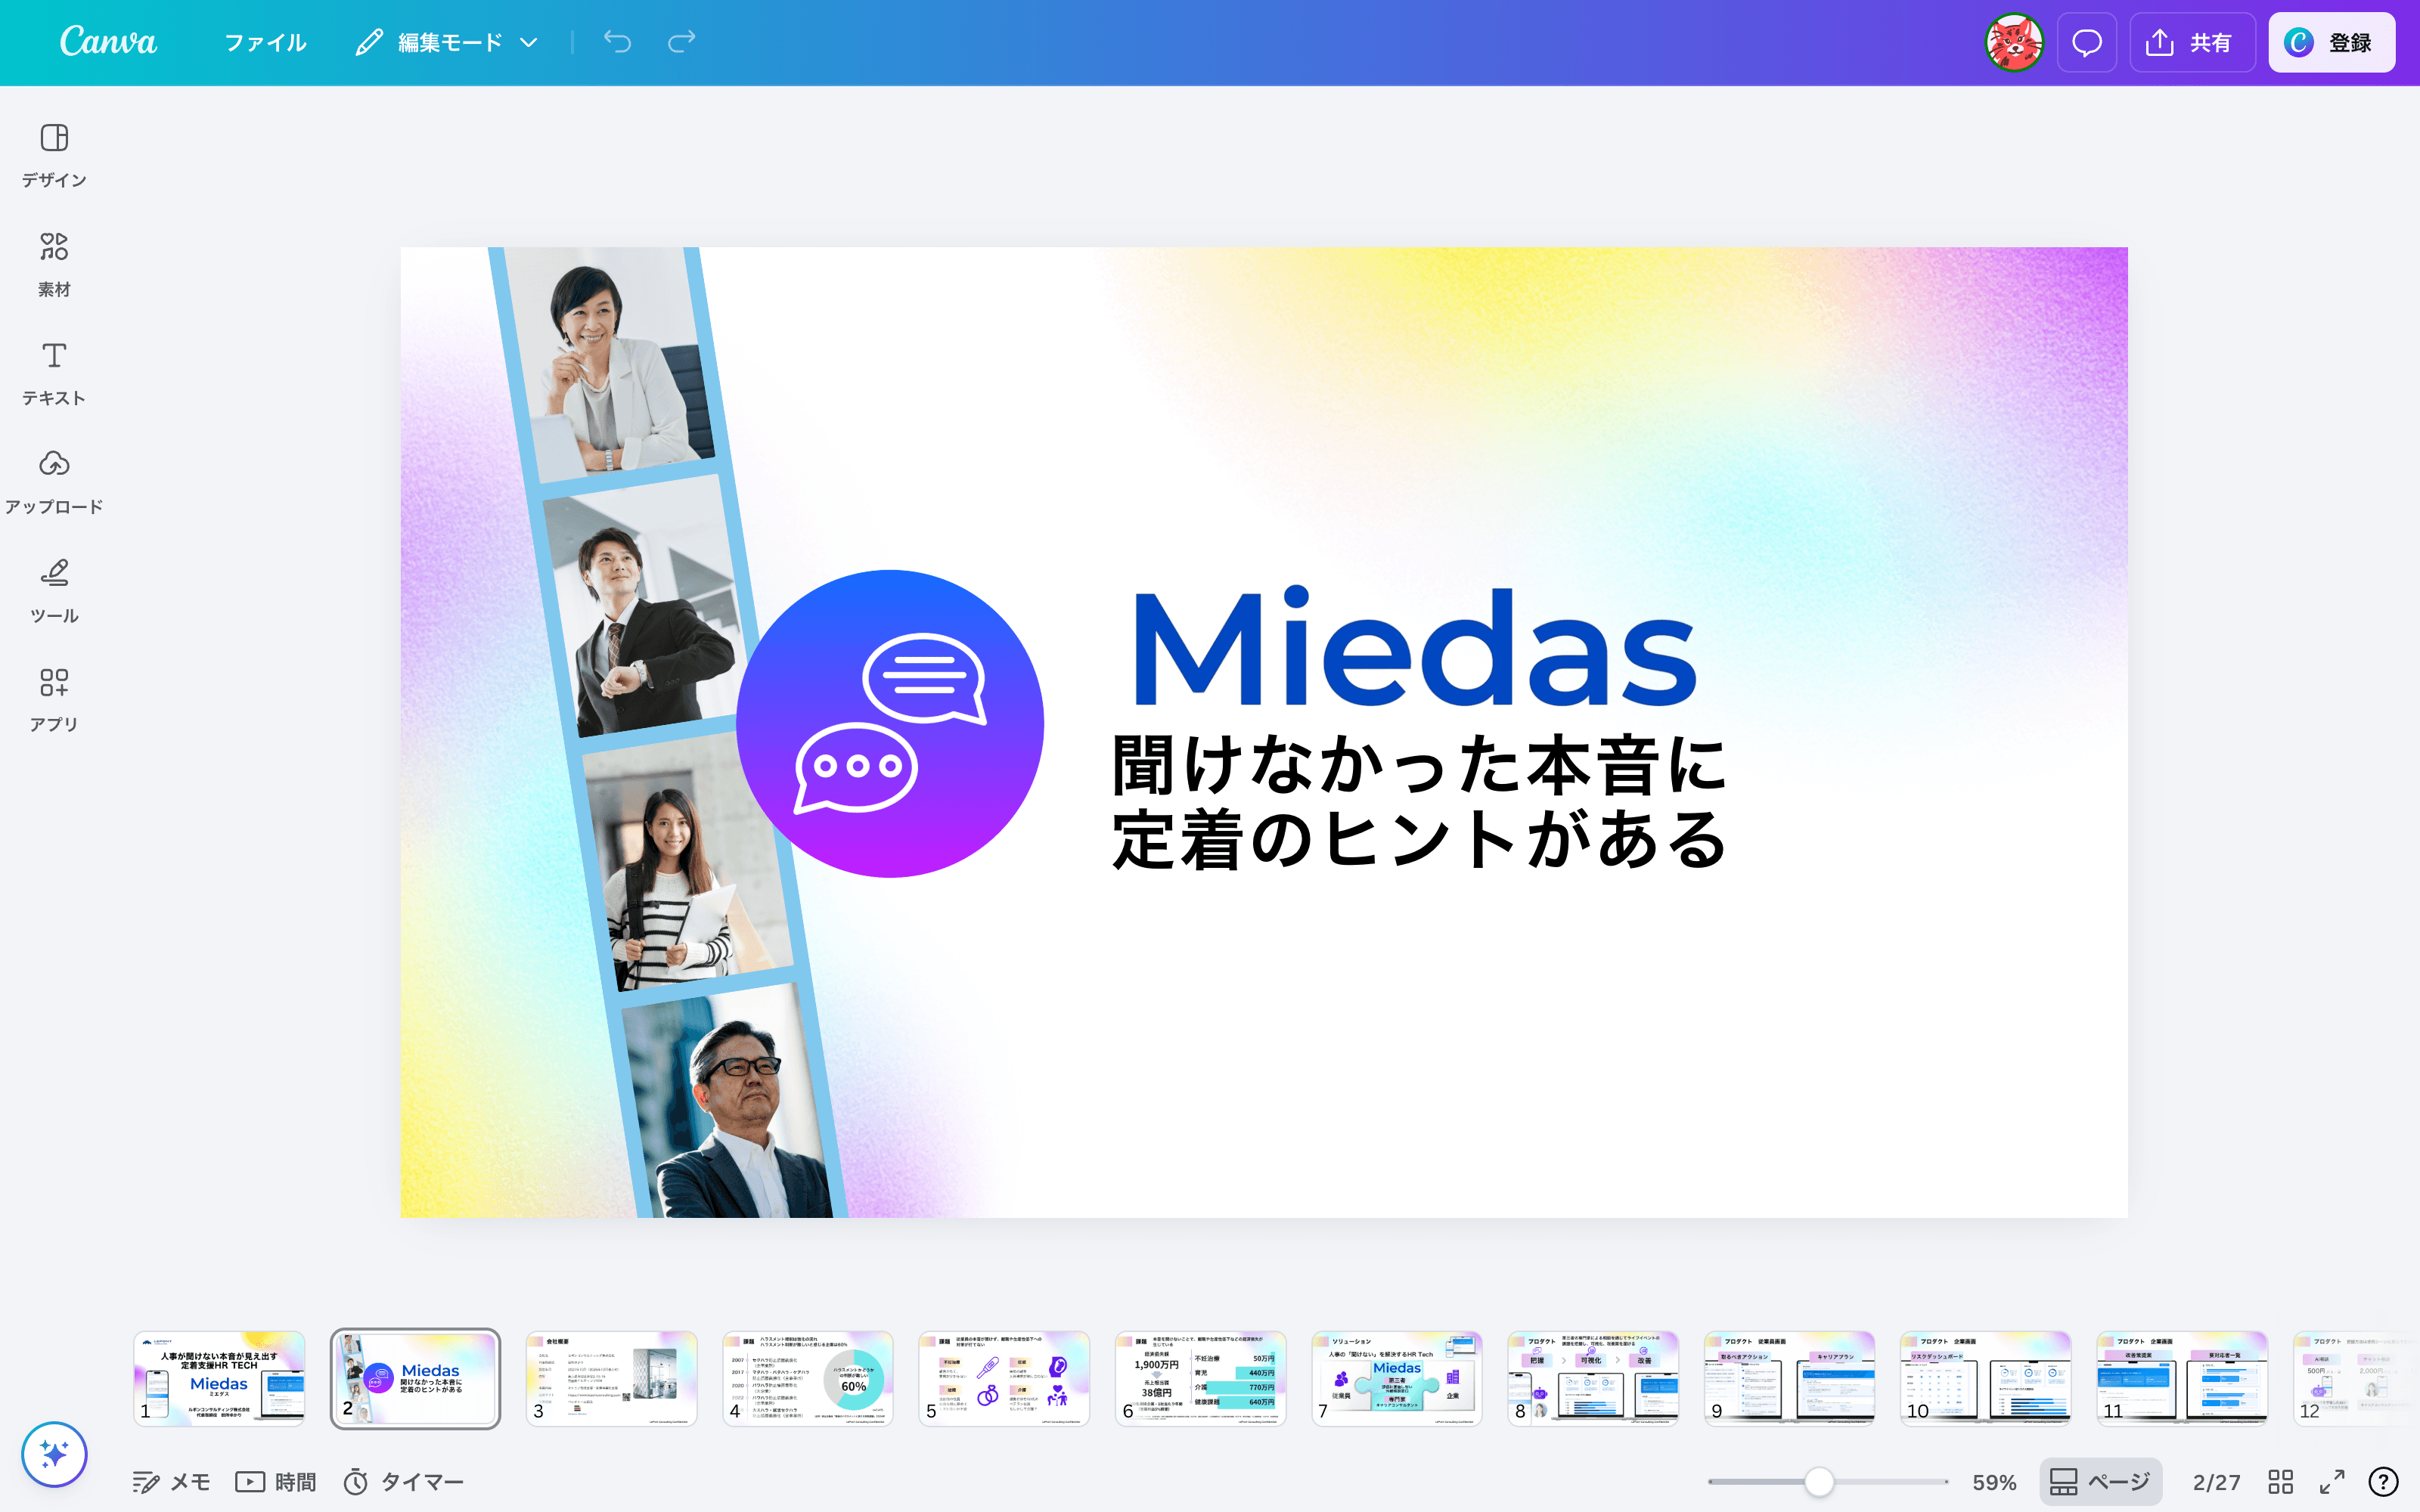Screen dimensions: 2420x1512
Task: Open the 59% zoom level selector
Action: [1995, 1482]
